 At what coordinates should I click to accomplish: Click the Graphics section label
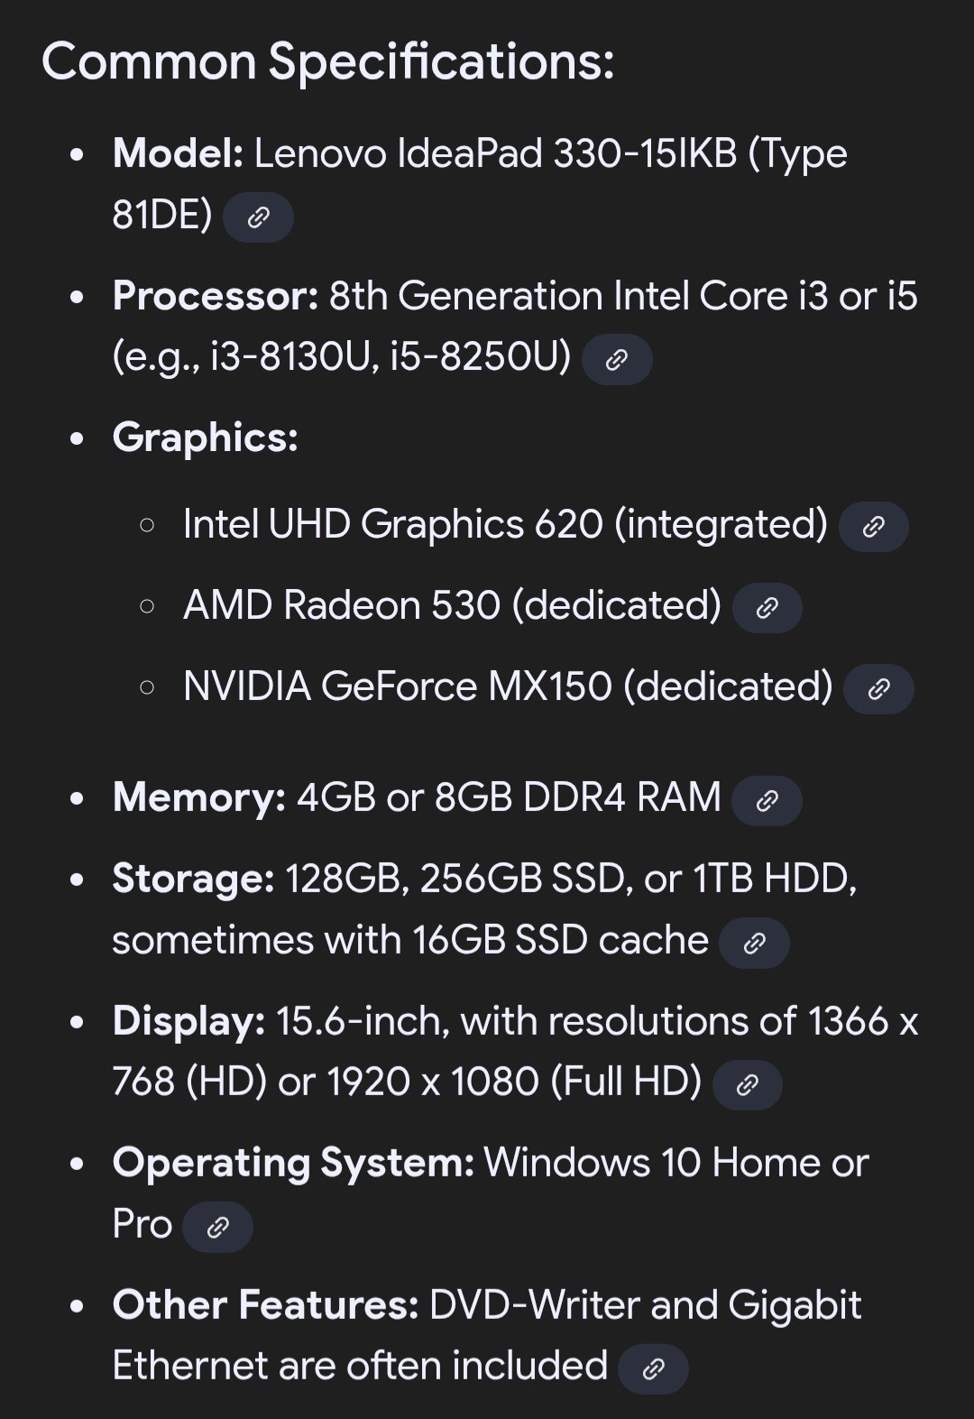click(x=205, y=438)
